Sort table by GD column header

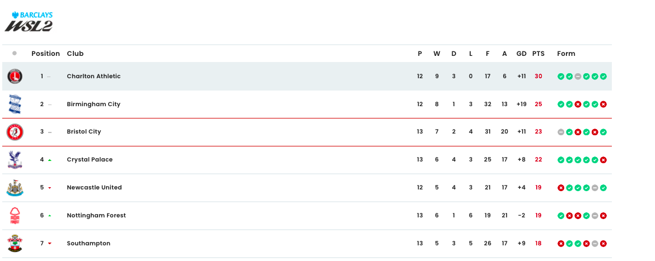point(521,53)
